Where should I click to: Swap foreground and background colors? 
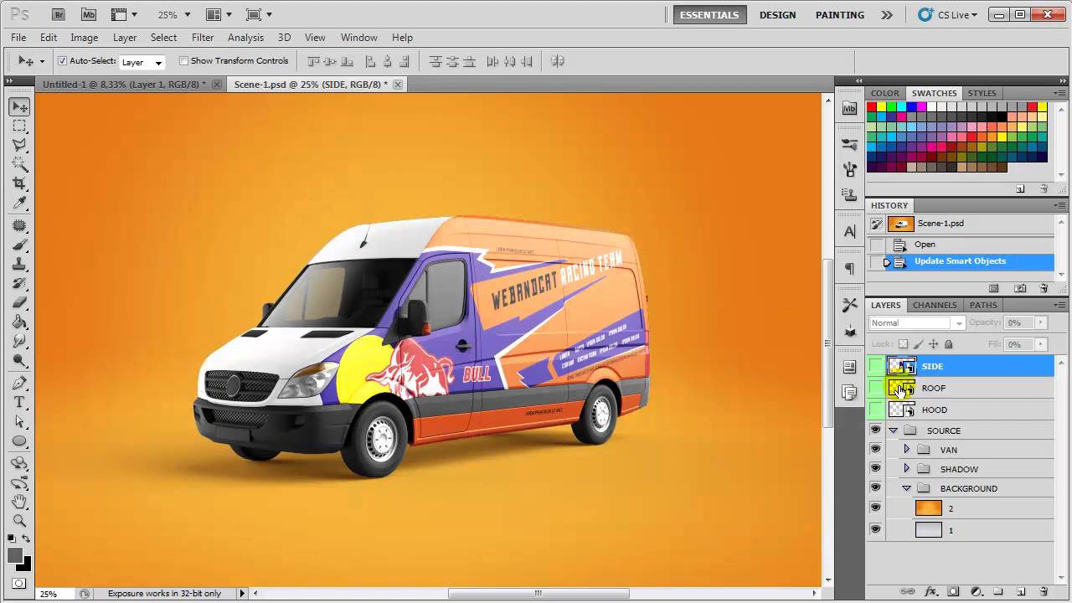27,539
